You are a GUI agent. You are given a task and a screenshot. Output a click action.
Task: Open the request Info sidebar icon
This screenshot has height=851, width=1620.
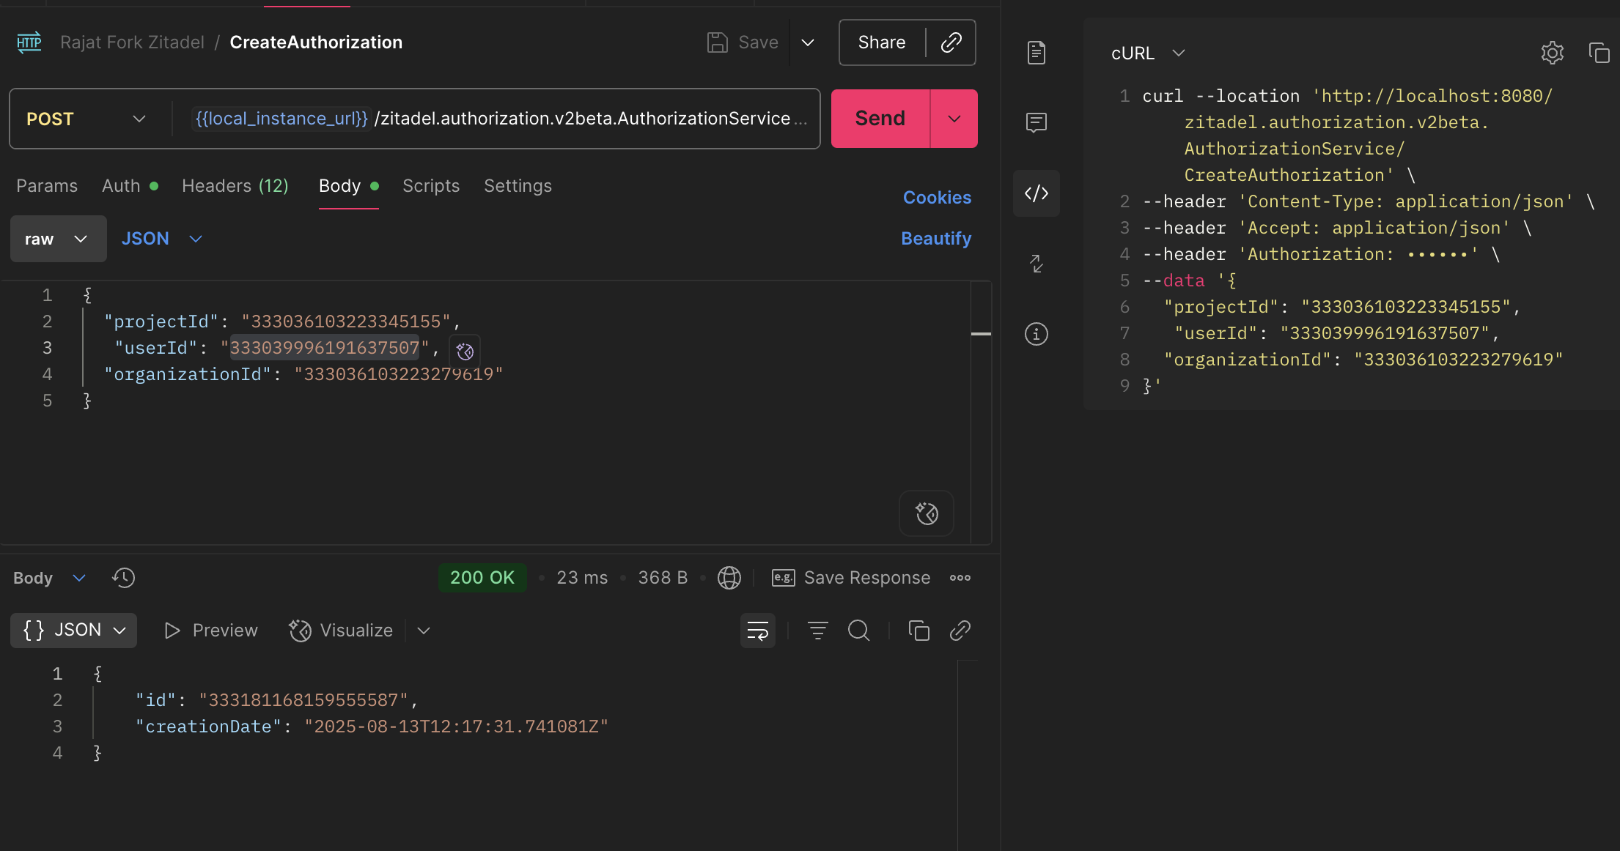(x=1036, y=334)
